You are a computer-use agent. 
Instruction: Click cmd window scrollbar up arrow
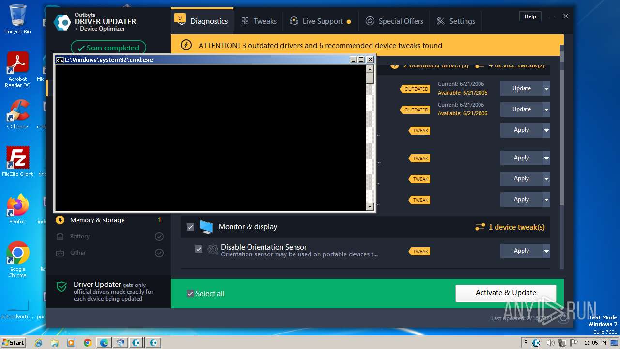pyautogui.click(x=370, y=69)
